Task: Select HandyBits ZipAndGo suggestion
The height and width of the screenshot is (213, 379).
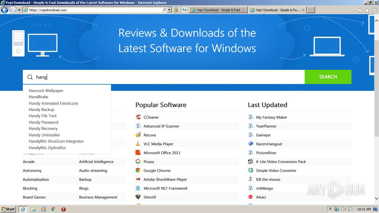Action: point(47,148)
